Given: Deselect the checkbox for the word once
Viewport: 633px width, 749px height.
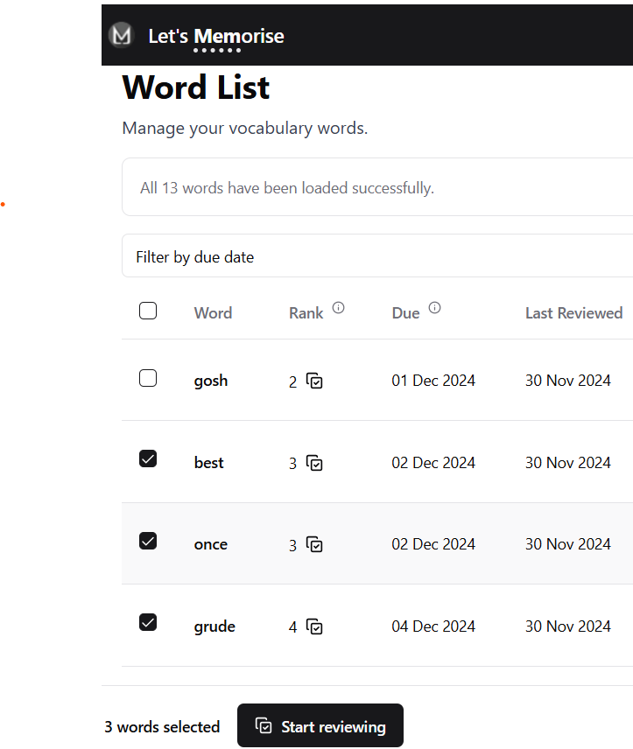Looking at the screenshot, I should [148, 541].
